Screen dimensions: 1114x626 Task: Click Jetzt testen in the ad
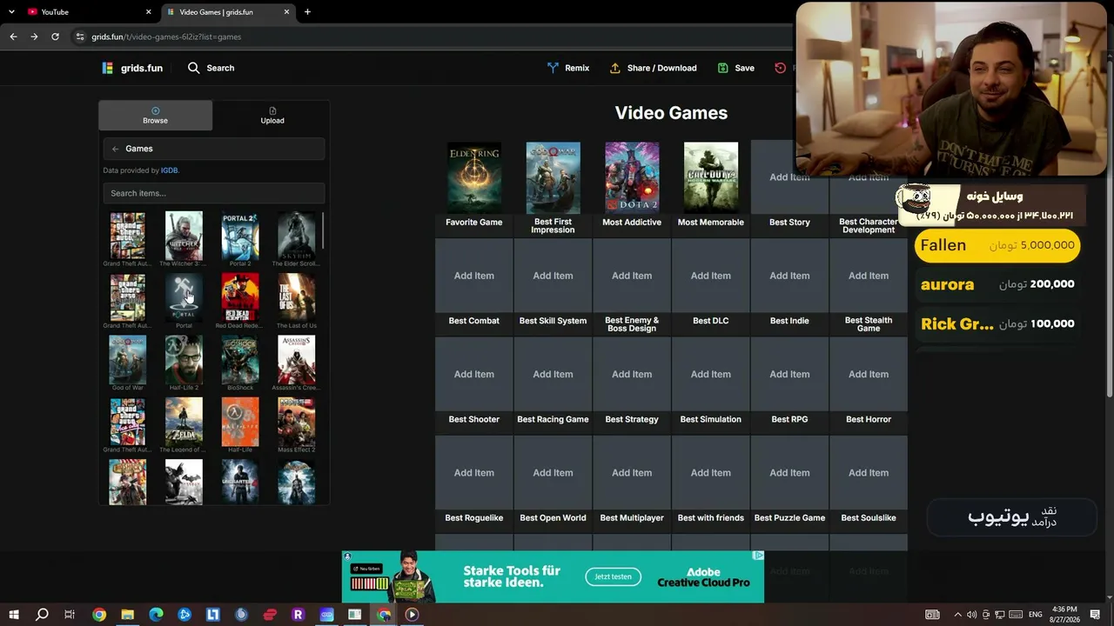(x=613, y=576)
